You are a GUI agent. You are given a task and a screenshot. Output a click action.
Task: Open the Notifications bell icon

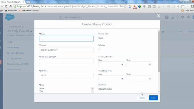pyautogui.click(x=188, y=17)
